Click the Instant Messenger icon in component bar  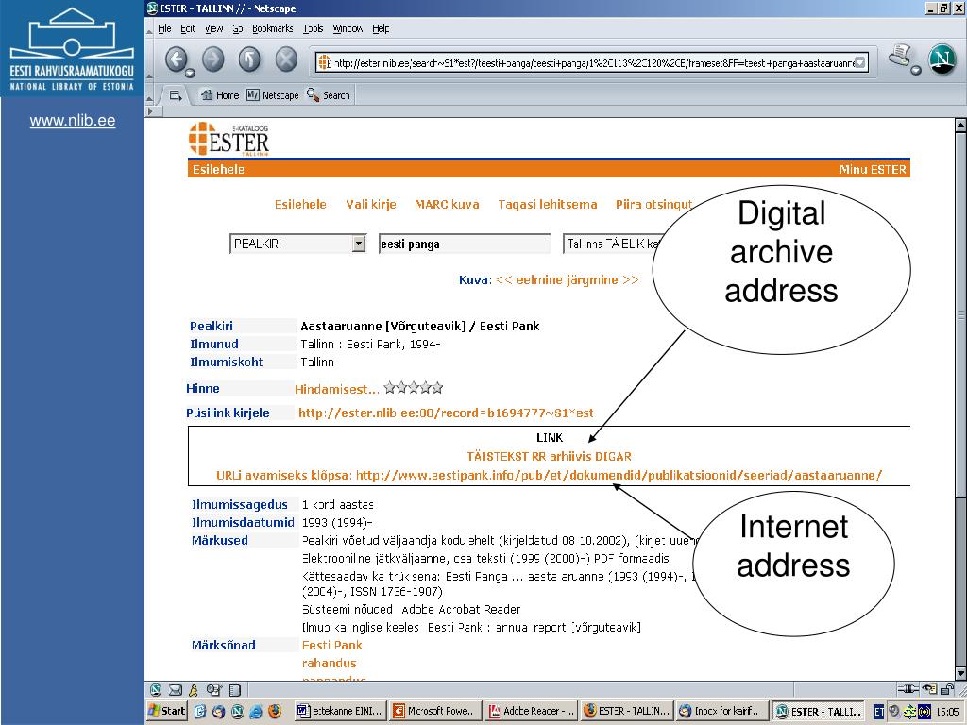click(x=195, y=690)
